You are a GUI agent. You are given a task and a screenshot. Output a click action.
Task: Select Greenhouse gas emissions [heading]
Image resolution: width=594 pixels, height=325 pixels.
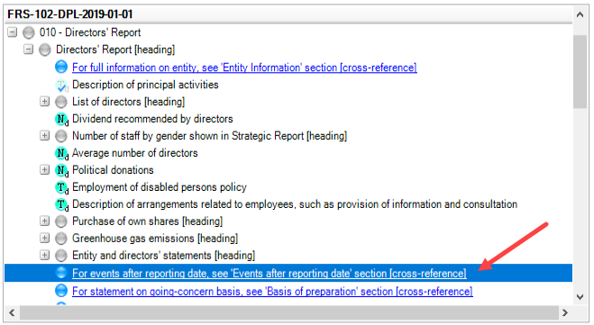(x=155, y=239)
